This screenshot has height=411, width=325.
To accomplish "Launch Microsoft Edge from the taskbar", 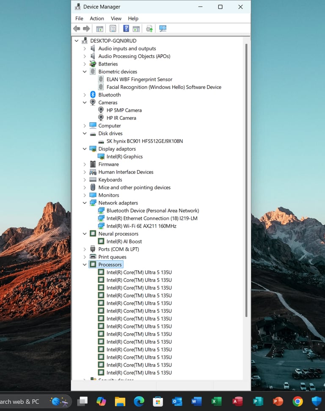I will (139, 401).
